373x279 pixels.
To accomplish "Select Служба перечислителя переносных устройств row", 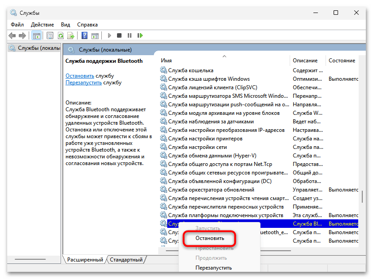I will click(259, 207).
